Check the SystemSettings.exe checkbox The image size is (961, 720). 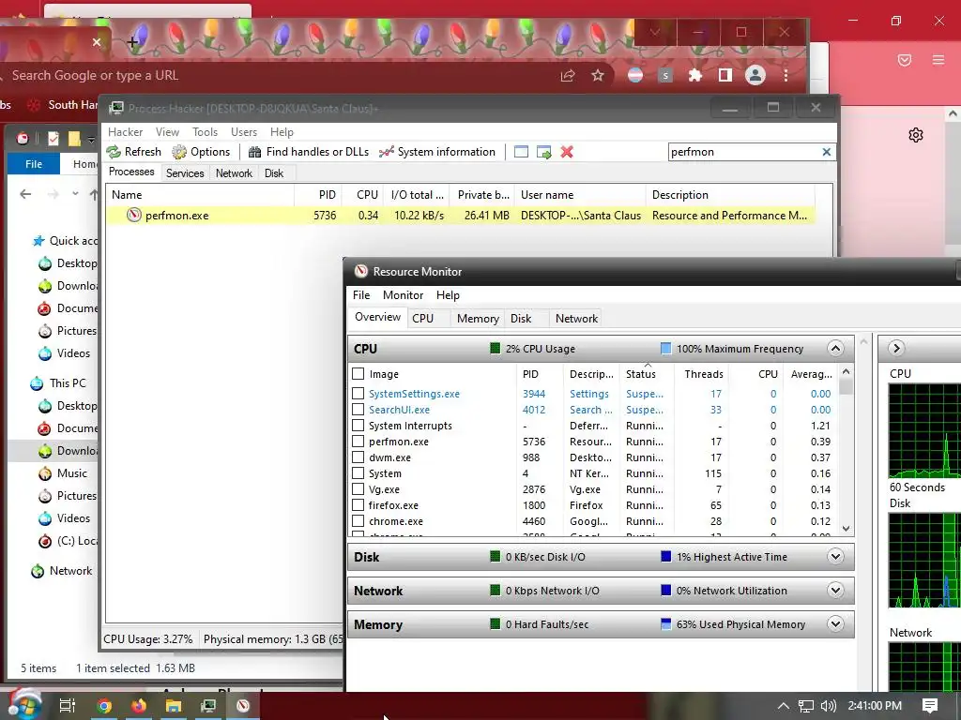click(x=358, y=394)
